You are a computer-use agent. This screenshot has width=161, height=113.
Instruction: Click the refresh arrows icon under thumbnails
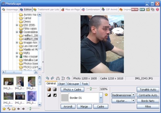[x=9, y=109]
